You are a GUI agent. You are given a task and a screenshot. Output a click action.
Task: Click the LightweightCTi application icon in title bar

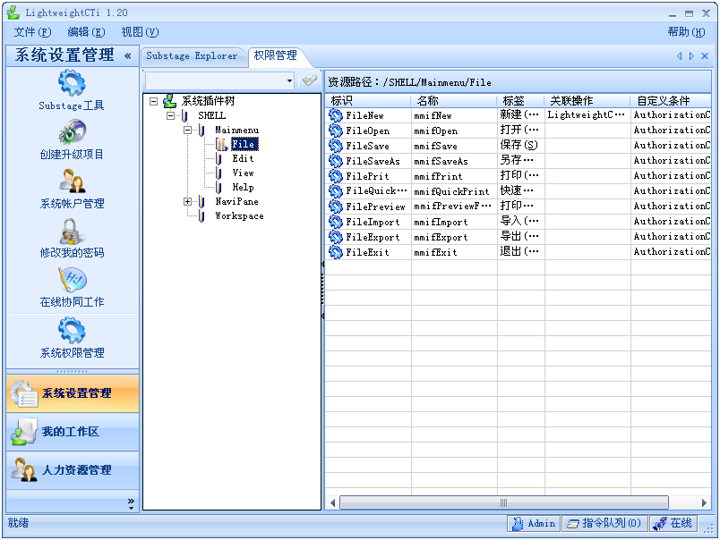pyautogui.click(x=13, y=13)
